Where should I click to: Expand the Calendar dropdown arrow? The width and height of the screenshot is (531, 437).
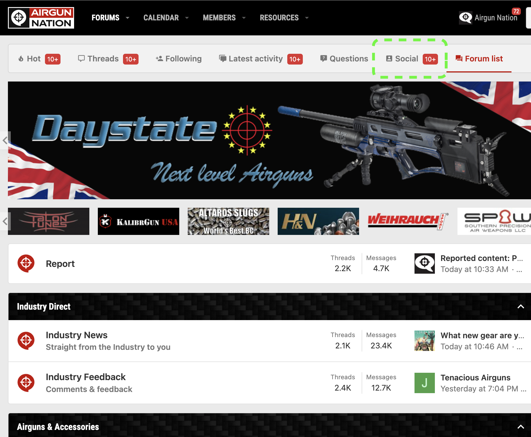(187, 18)
